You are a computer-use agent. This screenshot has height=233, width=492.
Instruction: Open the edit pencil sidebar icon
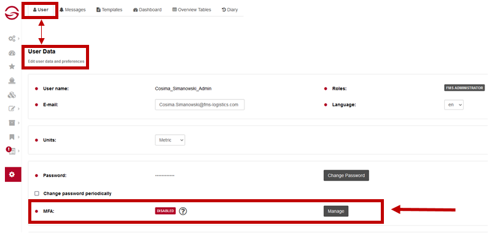(12, 109)
